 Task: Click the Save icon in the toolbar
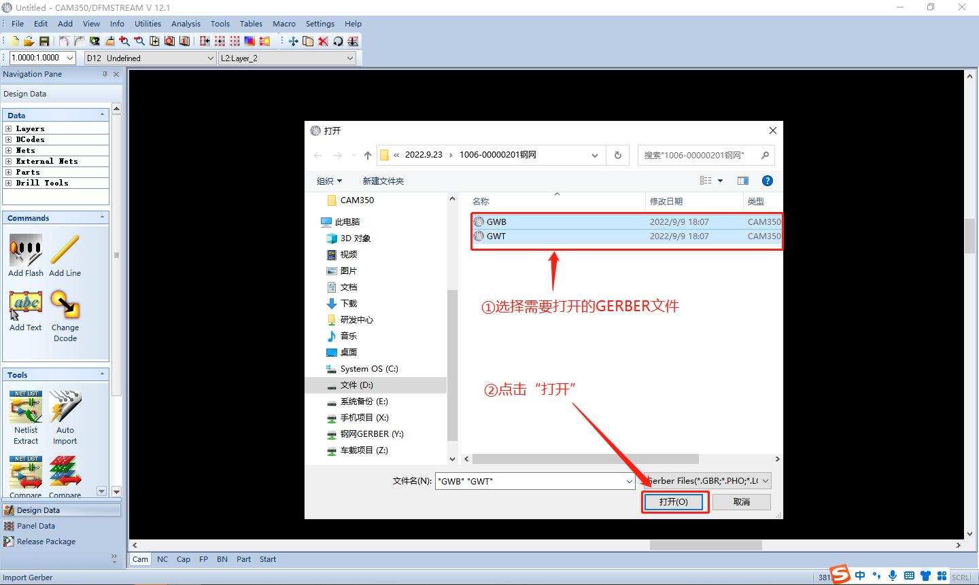[x=44, y=41]
